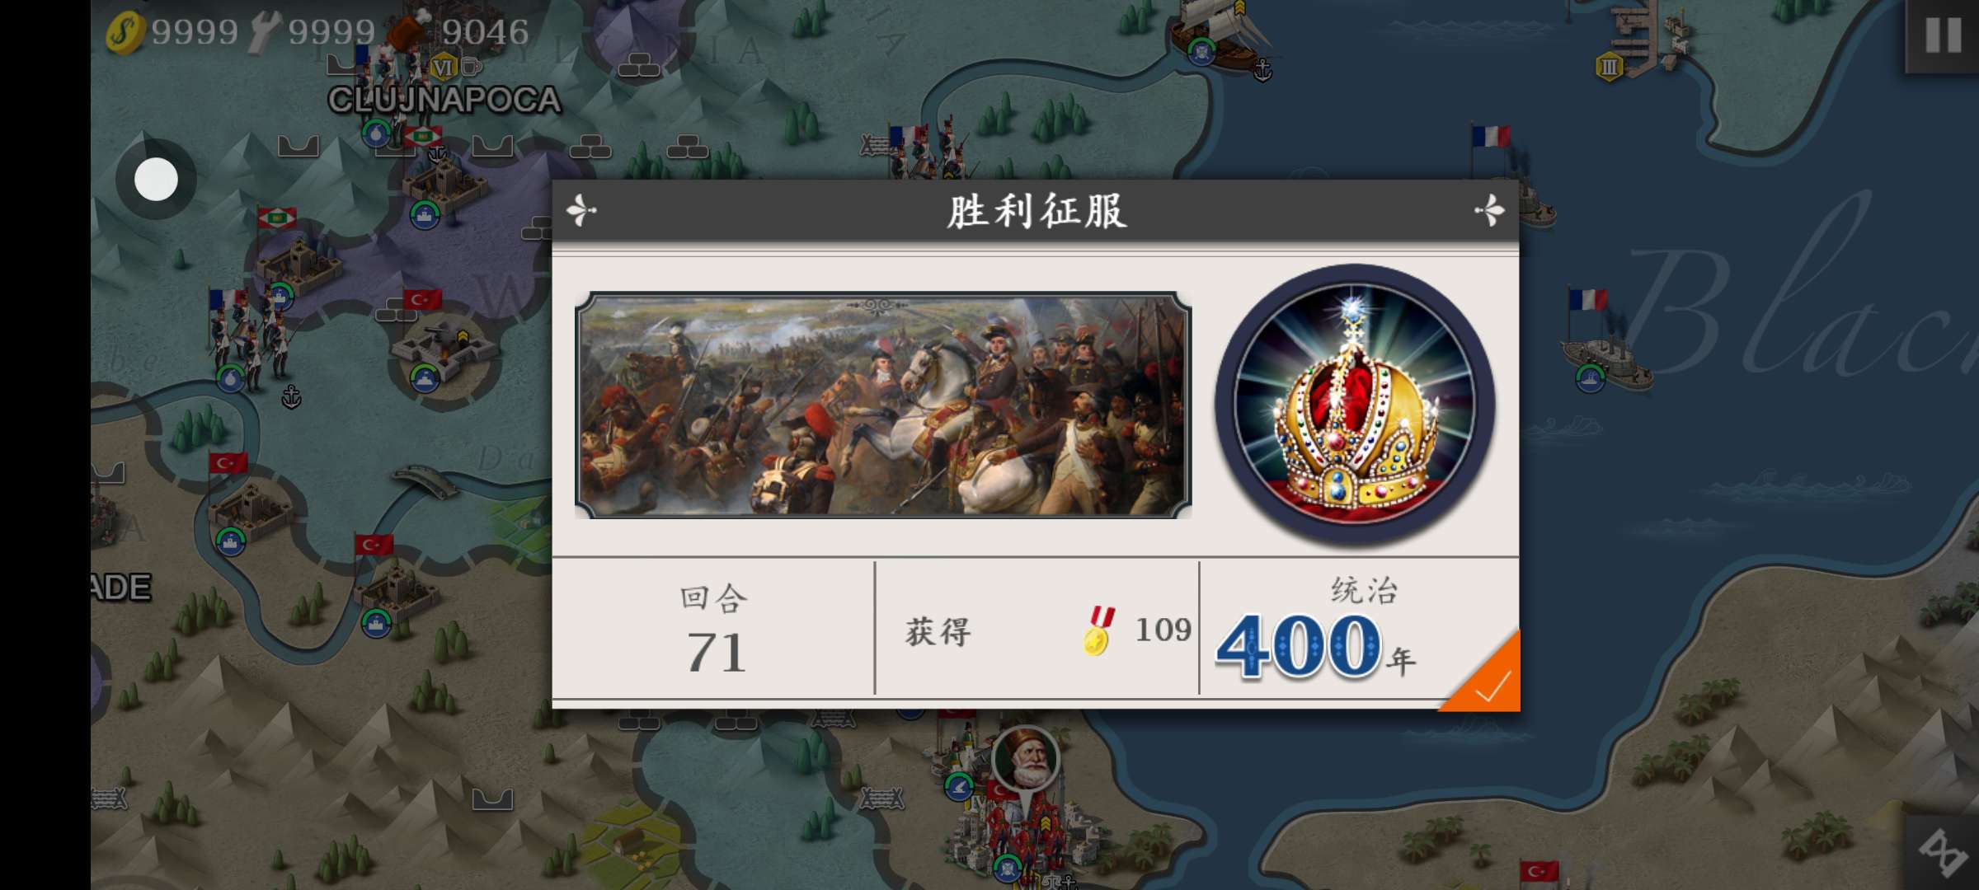Tap the turn count 71

click(717, 653)
